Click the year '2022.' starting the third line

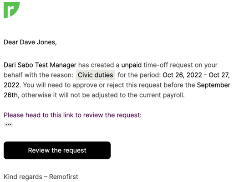(x=12, y=85)
